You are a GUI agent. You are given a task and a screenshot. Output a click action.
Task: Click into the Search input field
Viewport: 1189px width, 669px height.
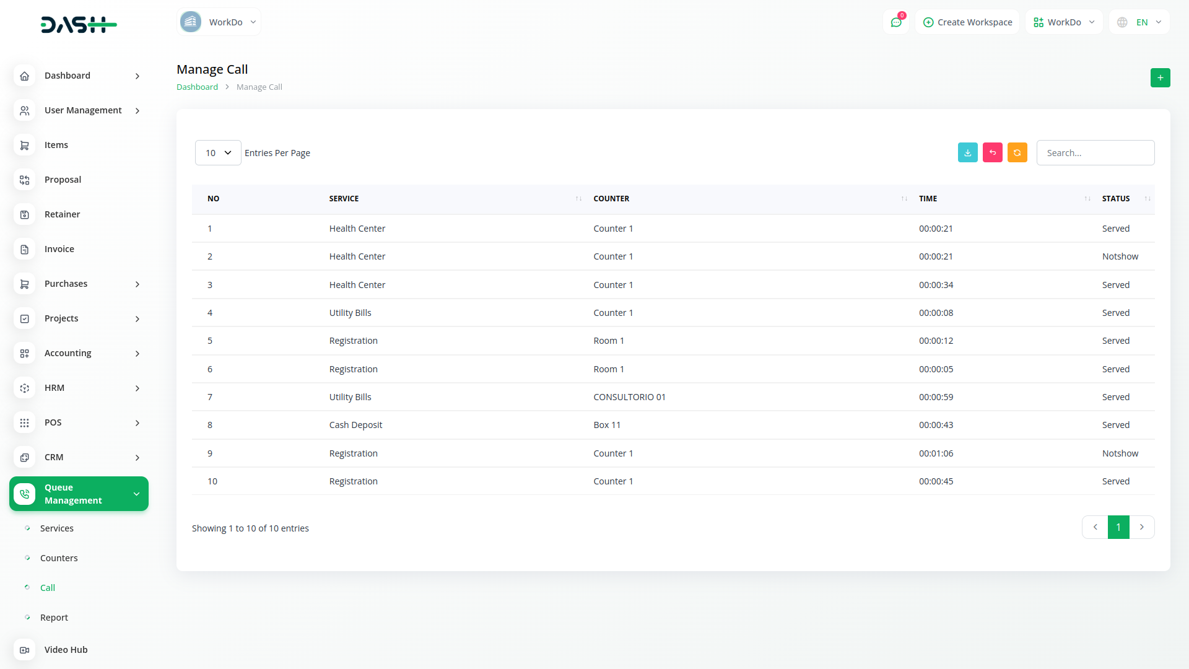pos(1095,153)
